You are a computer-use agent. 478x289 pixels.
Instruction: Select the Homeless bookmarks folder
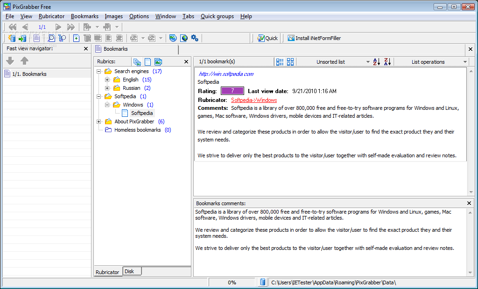pyautogui.click(x=138, y=130)
